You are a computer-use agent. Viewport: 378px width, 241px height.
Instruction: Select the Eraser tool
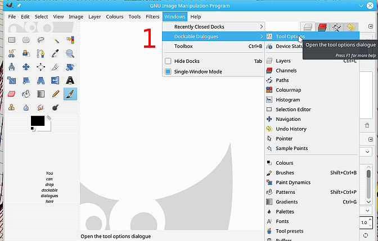[x=12, y=94]
